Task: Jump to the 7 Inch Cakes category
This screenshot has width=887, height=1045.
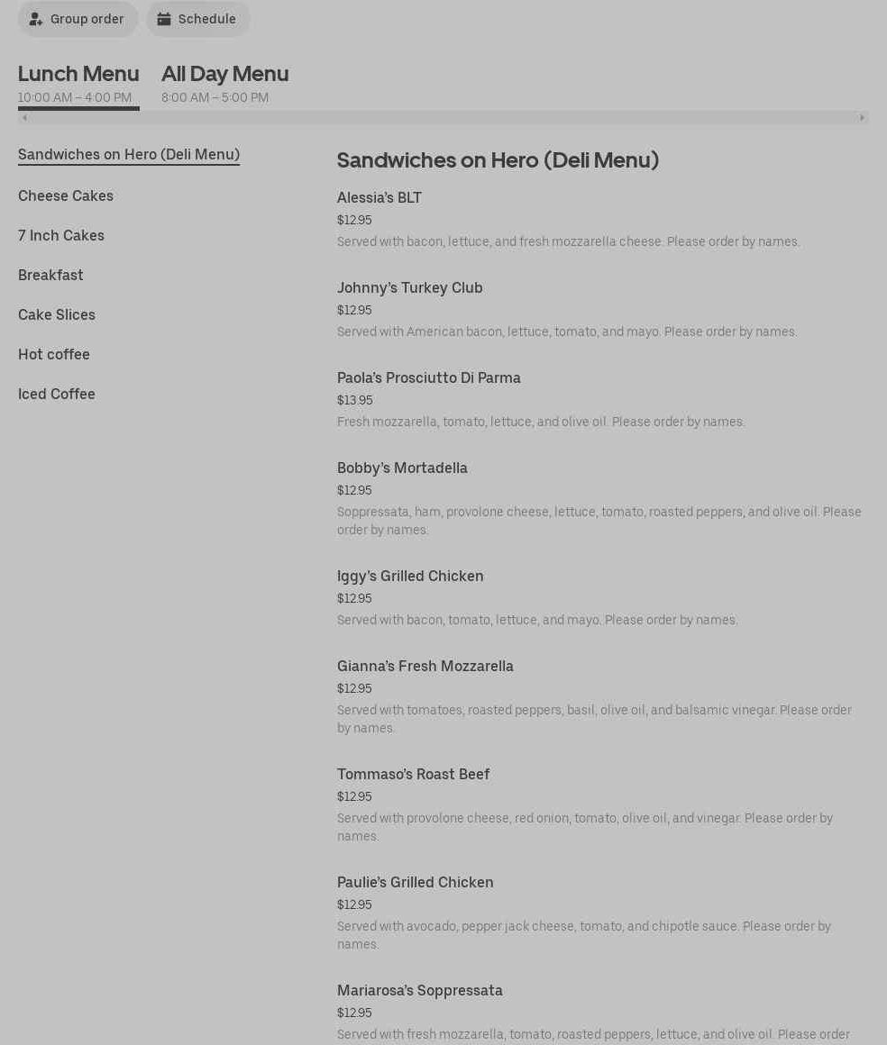Action: pos(61,235)
